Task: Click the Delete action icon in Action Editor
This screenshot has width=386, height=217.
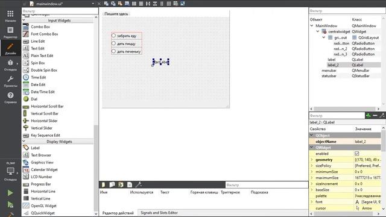Action: pyautogui.click(x=130, y=184)
